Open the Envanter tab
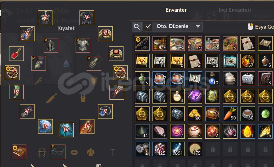 click(176, 10)
